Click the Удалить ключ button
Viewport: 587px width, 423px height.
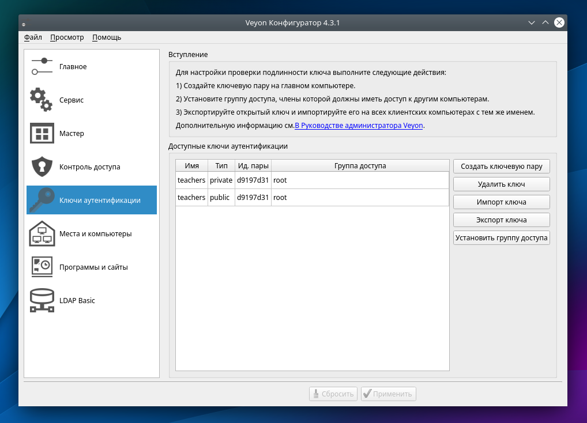pos(501,184)
